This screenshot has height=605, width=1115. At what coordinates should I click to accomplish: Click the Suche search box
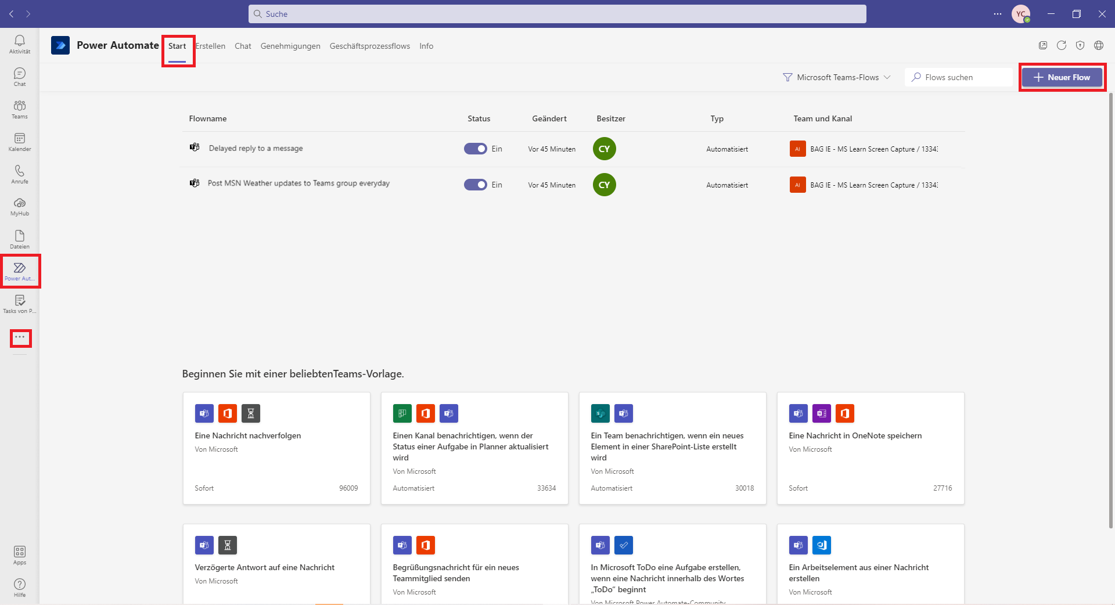coord(557,14)
